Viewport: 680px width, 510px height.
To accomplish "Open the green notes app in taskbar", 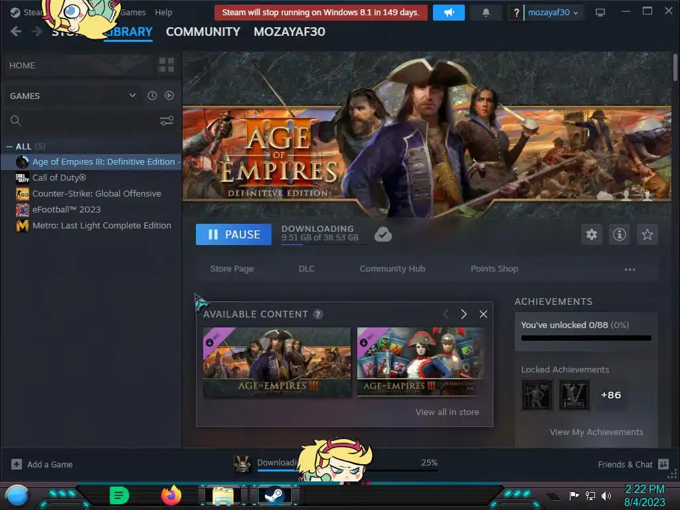I will 120,495.
